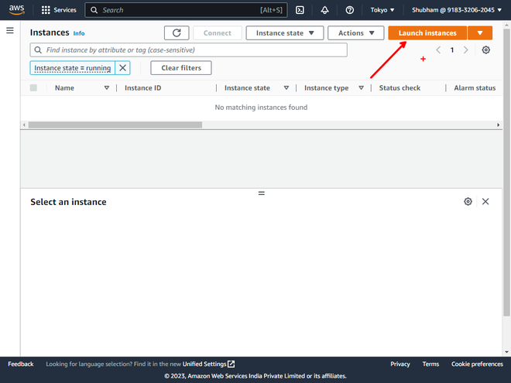
Task: Sort by the Name column arrow
Action: (x=107, y=87)
